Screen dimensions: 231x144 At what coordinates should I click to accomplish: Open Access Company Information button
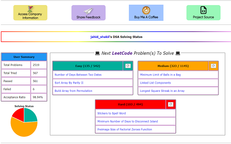30,13
